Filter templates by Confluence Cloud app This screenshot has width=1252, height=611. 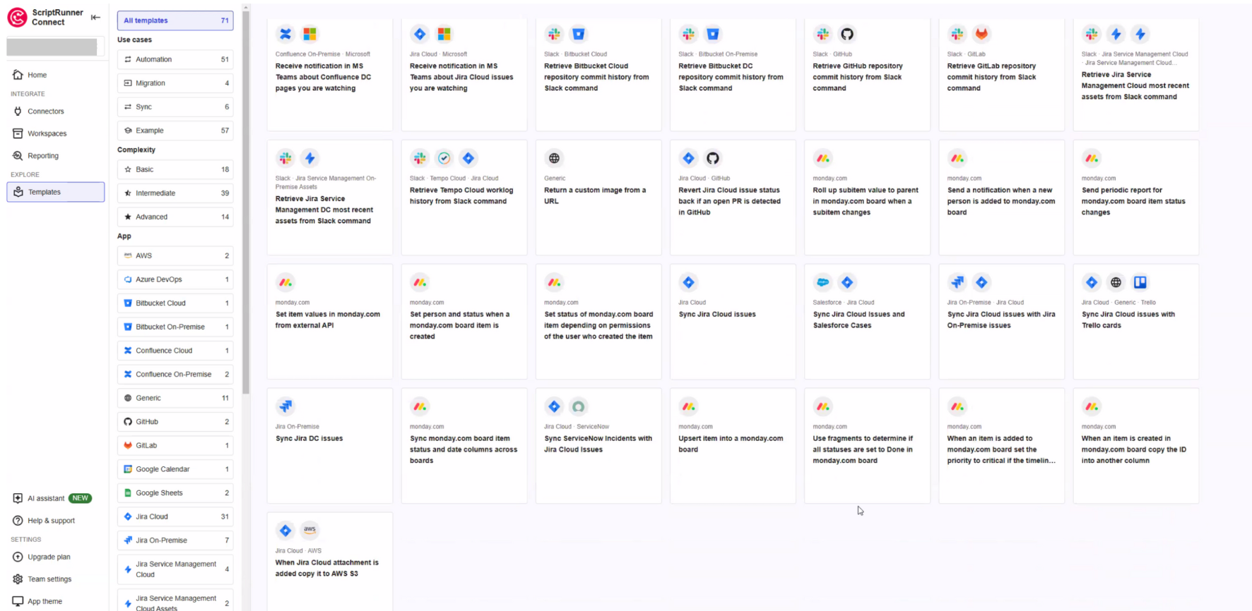[175, 351]
